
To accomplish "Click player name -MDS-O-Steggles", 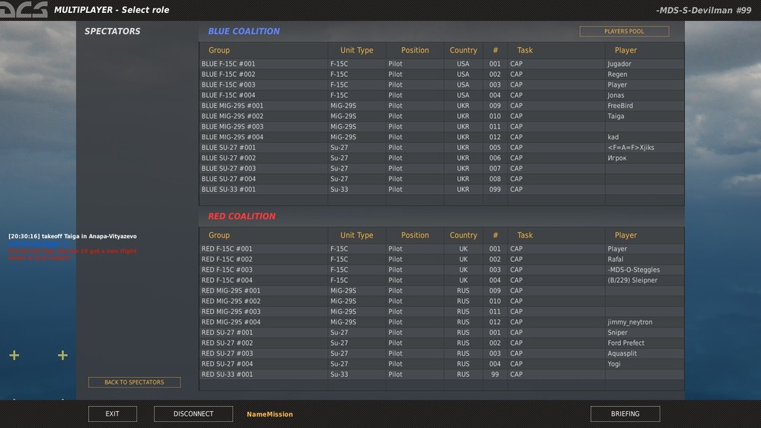I will pos(633,270).
